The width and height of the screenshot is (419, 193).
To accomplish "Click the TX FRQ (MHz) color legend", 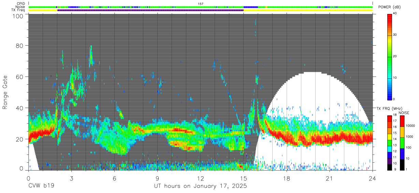I will coord(390,143).
